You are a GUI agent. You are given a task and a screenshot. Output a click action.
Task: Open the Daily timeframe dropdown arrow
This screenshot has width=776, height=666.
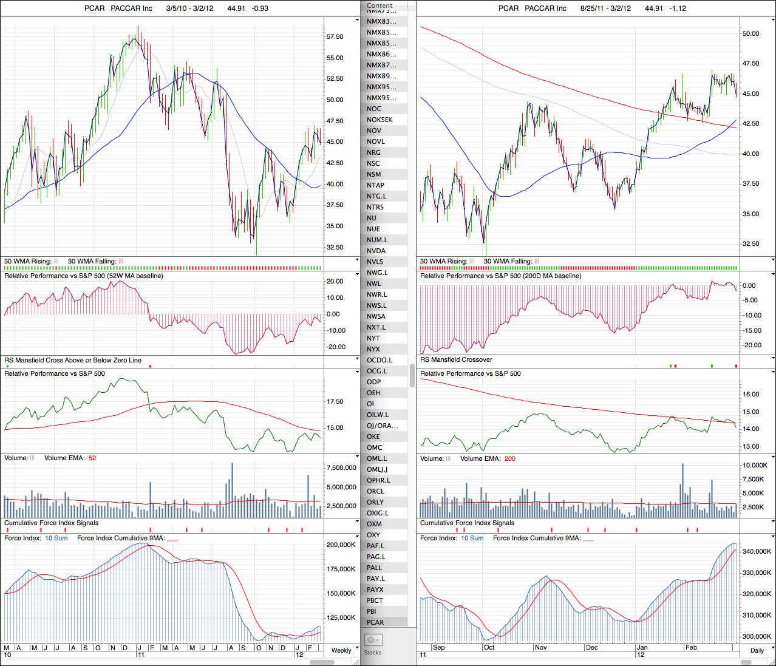coord(773,648)
